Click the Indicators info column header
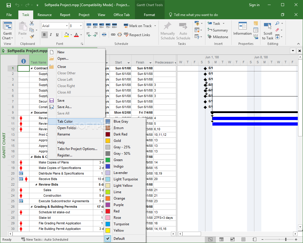Image resolution: width=303 pixels, height=243 pixels. 24,61
